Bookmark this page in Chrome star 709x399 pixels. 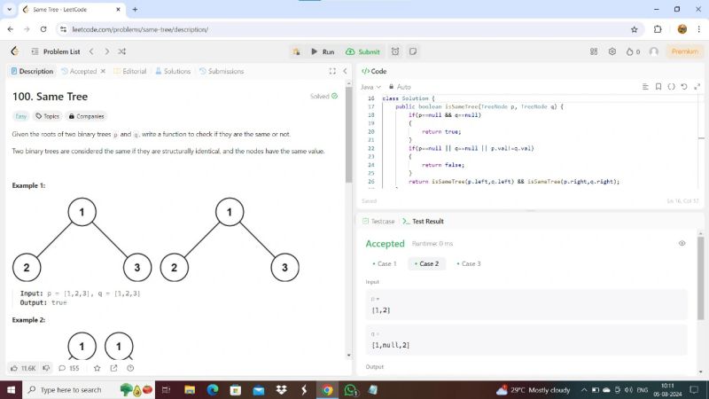pyautogui.click(x=634, y=29)
